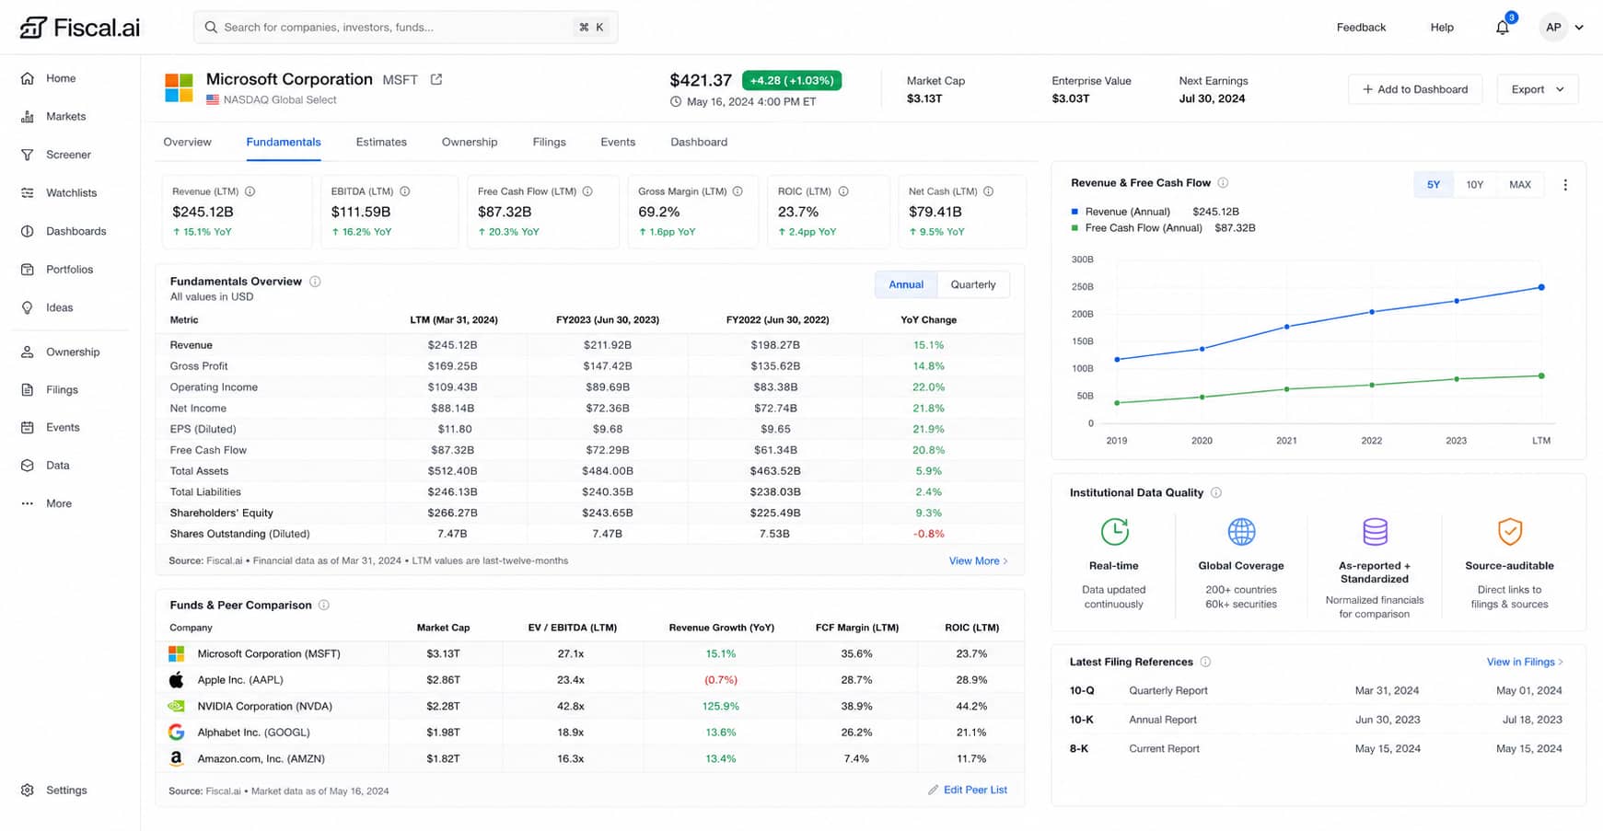Viewport: 1603px width, 831px height.
Task: Click the Dashboards sidebar icon
Action: tap(28, 231)
